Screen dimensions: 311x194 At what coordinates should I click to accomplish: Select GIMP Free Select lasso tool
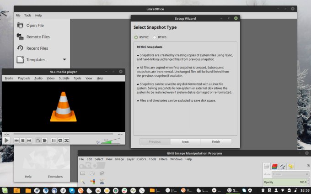pyautogui.click(x=102, y=173)
